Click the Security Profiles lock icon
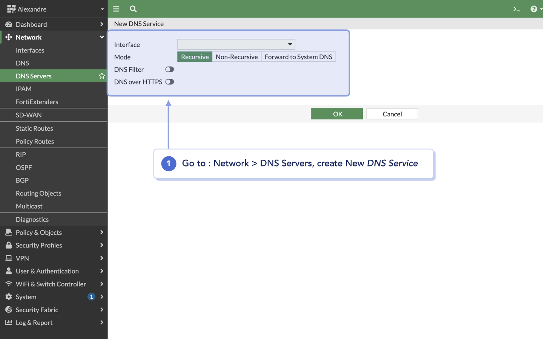The height and width of the screenshot is (339, 543). click(x=8, y=245)
